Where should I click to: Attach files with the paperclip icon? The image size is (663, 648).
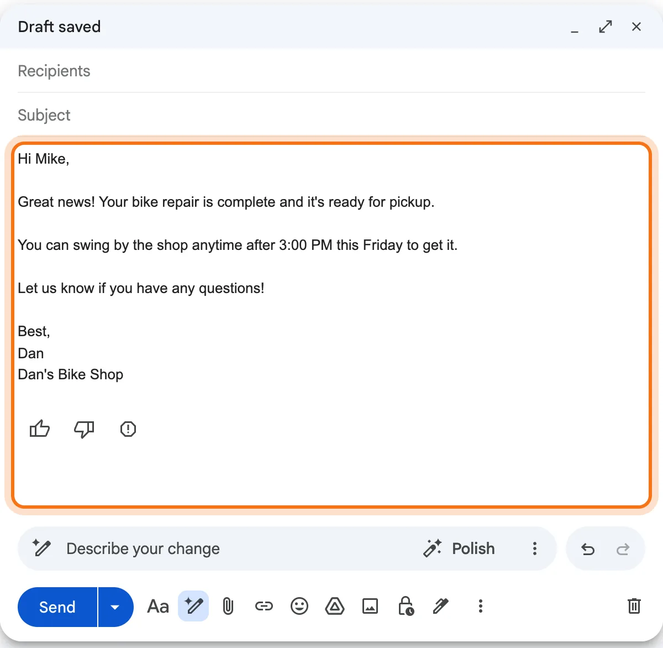228,607
